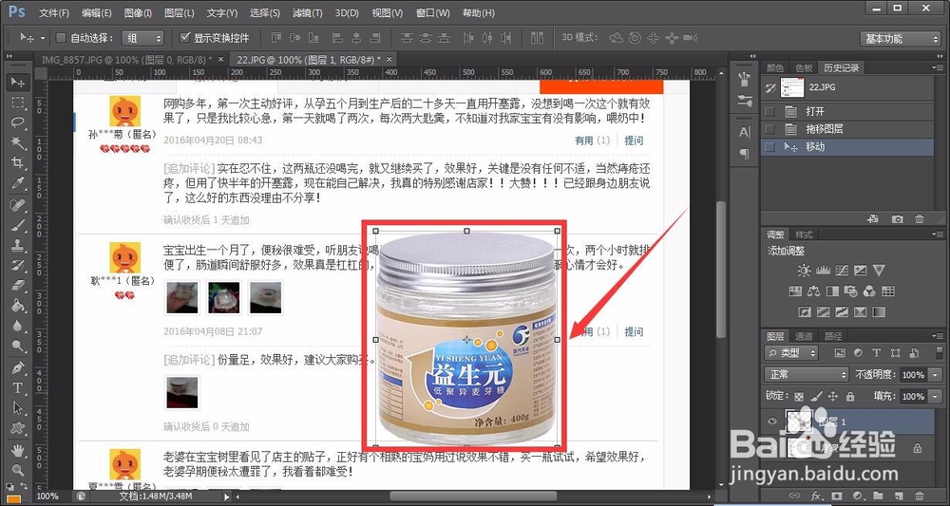Switch to the 通道 tab
The height and width of the screenshot is (506, 950).
(x=804, y=336)
